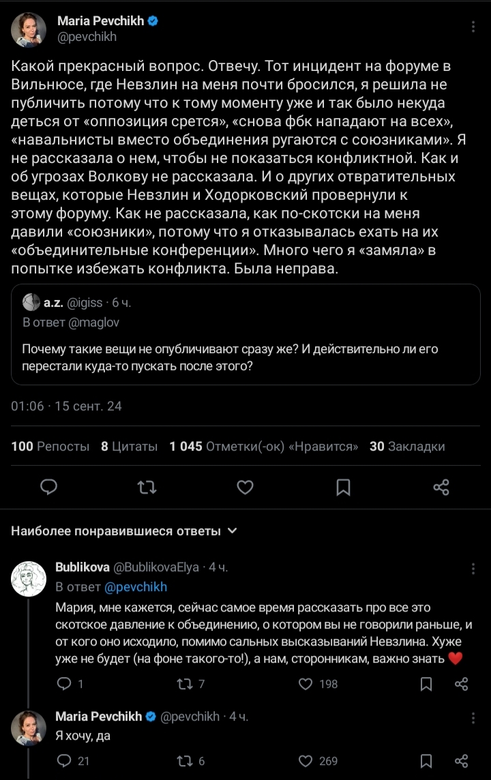Screen dimensions: 491x780
Task: Expand the 'Наиболее понравившиеся ответы' sort dropdown
Action: point(232,530)
